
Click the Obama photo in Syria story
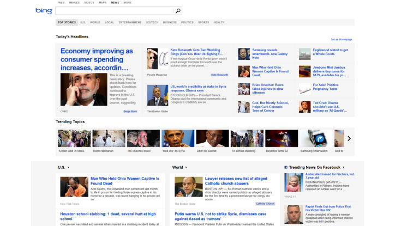158,95
